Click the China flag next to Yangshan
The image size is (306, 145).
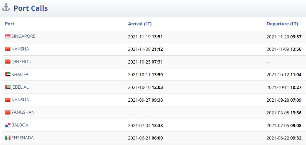pos(8,112)
